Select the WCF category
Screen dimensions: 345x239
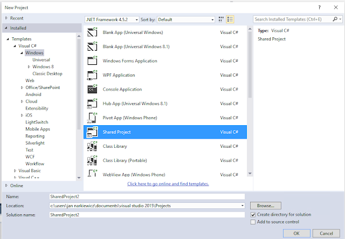click(30, 156)
